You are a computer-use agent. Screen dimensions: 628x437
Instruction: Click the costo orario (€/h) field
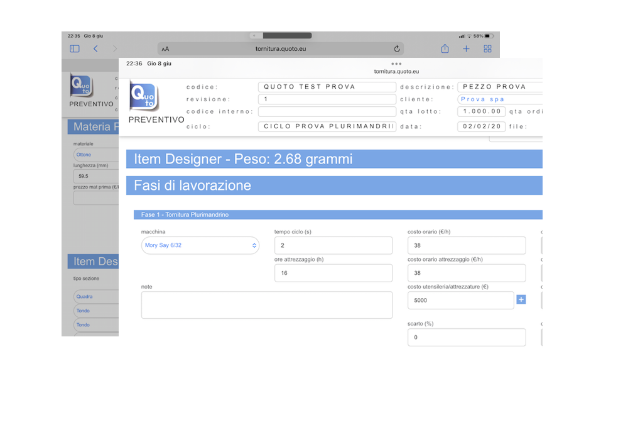click(x=467, y=245)
